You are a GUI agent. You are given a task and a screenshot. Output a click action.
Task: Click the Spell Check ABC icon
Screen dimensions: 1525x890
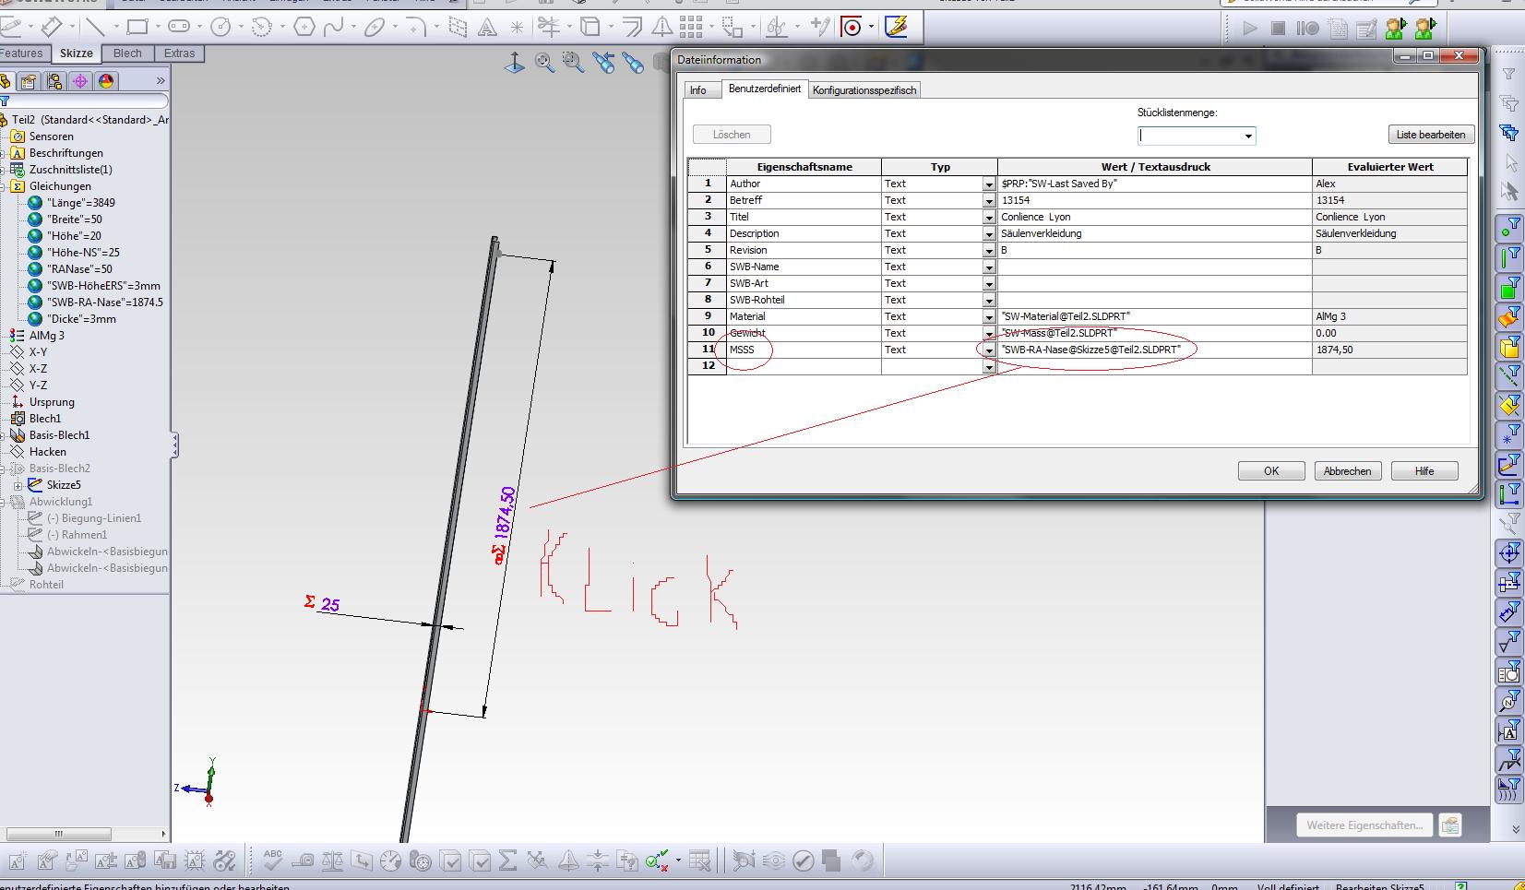(273, 860)
